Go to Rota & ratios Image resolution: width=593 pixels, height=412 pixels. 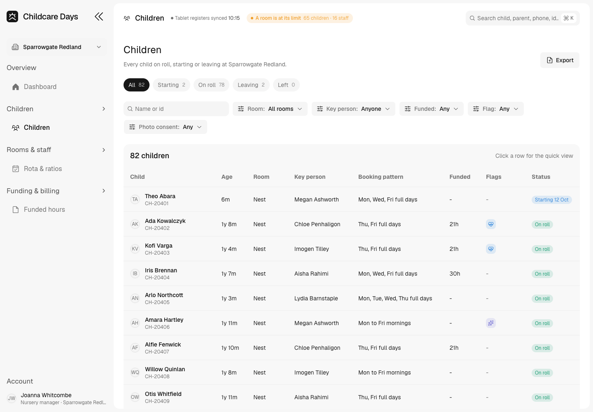pyautogui.click(x=57, y=169)
